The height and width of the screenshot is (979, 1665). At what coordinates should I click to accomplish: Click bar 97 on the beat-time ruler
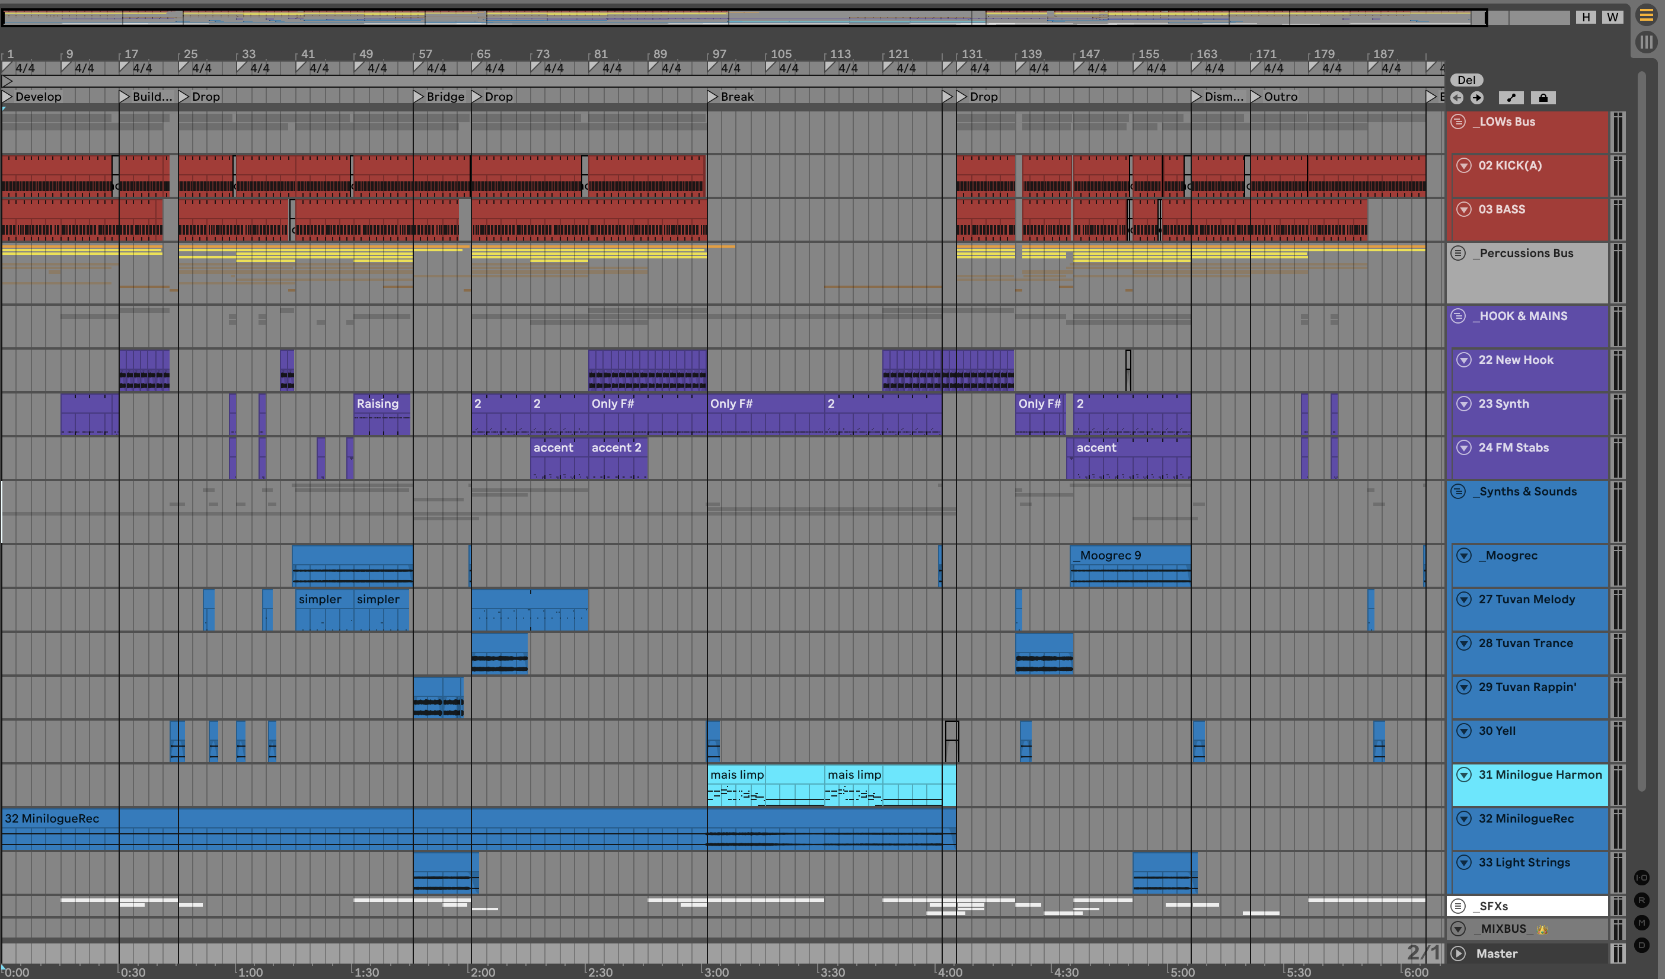(719, 53)
